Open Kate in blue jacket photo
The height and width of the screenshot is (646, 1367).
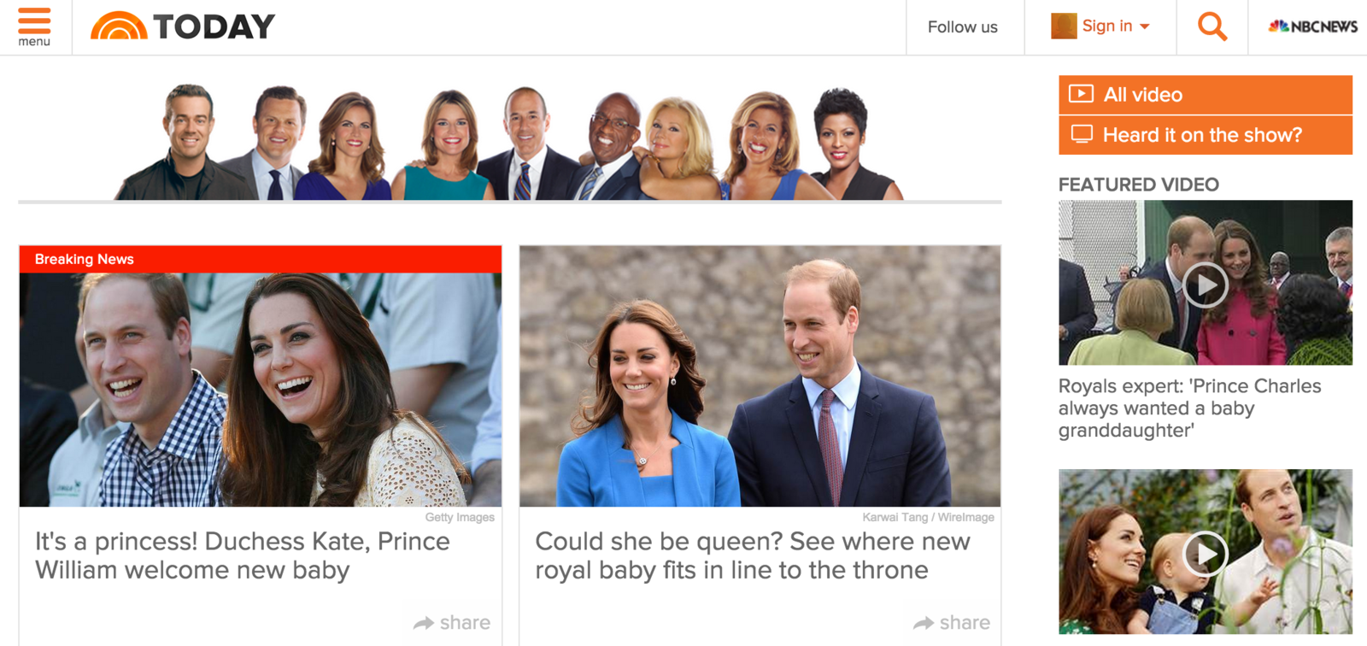760,376
